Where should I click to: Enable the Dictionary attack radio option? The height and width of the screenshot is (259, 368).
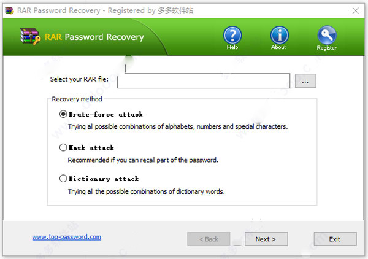tap(63, 179)
